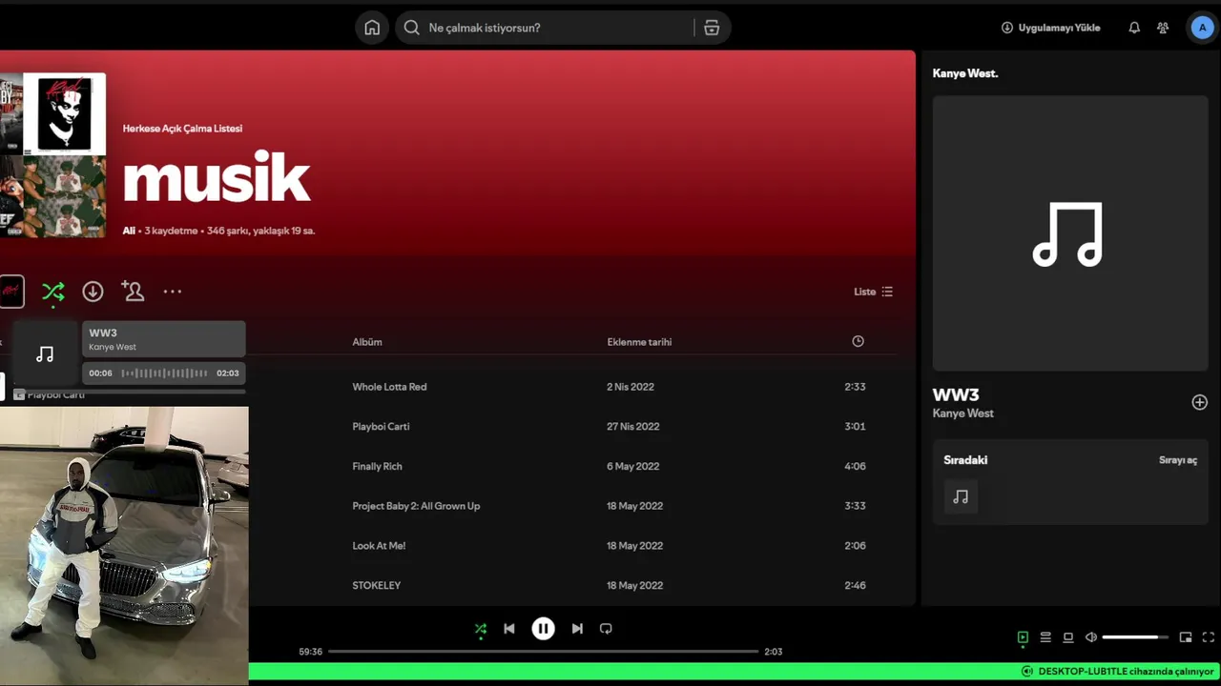
Task: Toggle shuffle in the bottom player bar
Action: coord(481,629)
